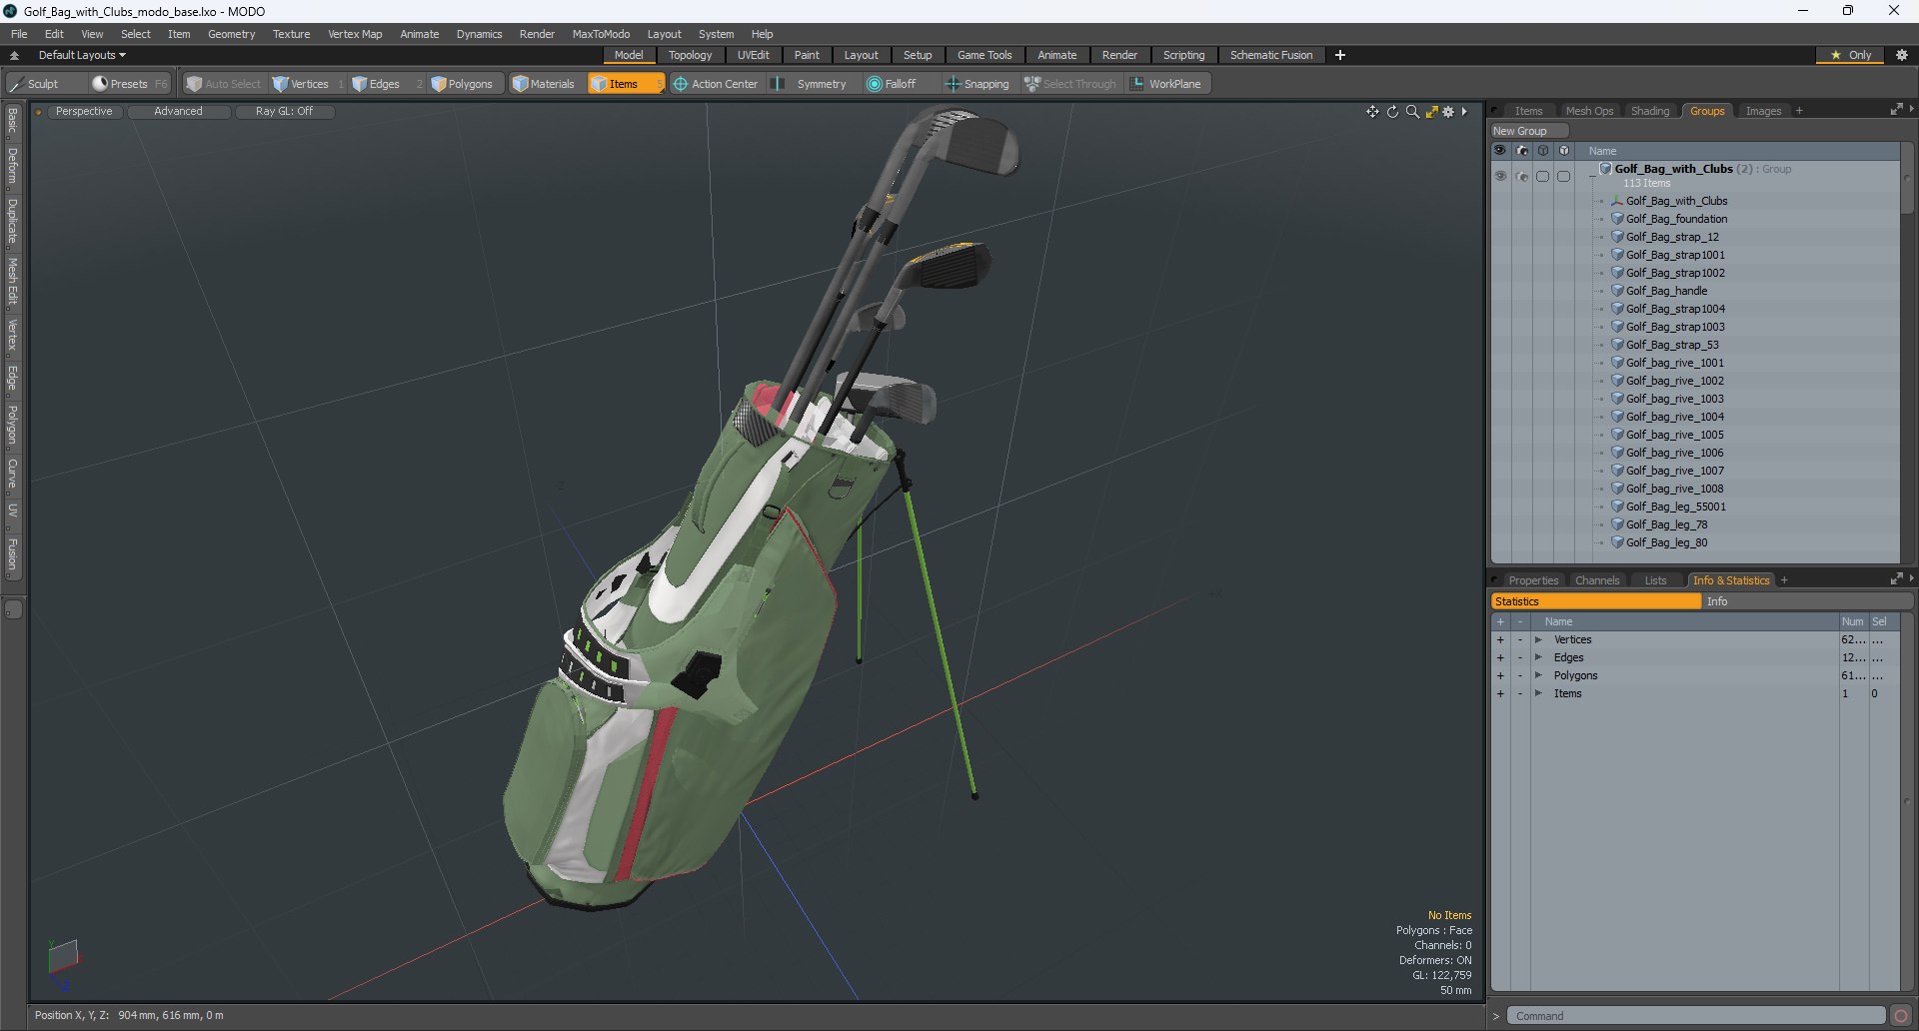Toggle Snapping on or off
The image size is (1919, 1031).
pos(977,84)
